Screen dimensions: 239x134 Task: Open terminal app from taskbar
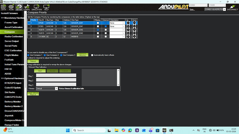(x=171, y=130)
